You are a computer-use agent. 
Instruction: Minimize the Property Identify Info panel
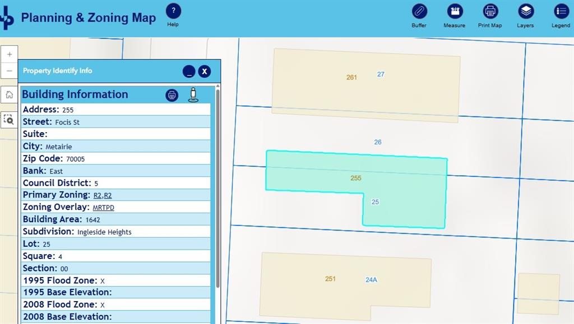pyautogui.click(x=189, y=71)
